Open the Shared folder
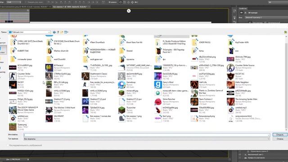The width and height of the screenshot is (288, 162). (126, 51)
